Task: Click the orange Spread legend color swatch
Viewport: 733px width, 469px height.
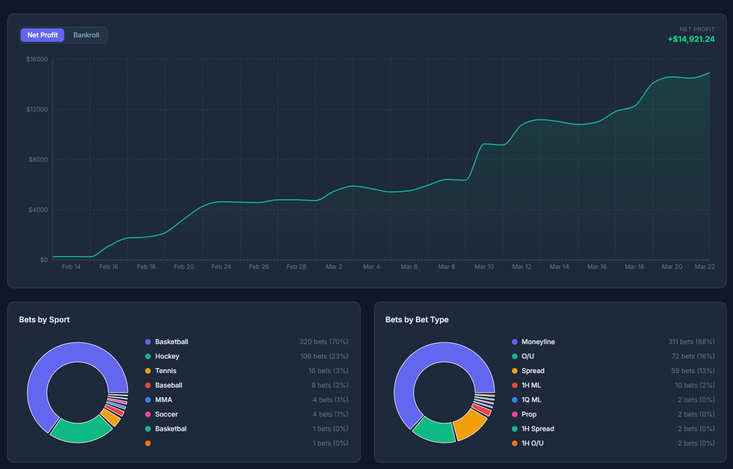Action: (514, 371)
